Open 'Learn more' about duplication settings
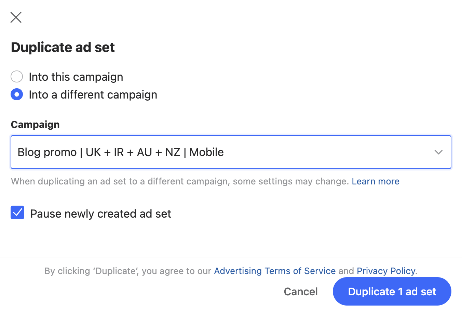 click(x=376, y=181)
